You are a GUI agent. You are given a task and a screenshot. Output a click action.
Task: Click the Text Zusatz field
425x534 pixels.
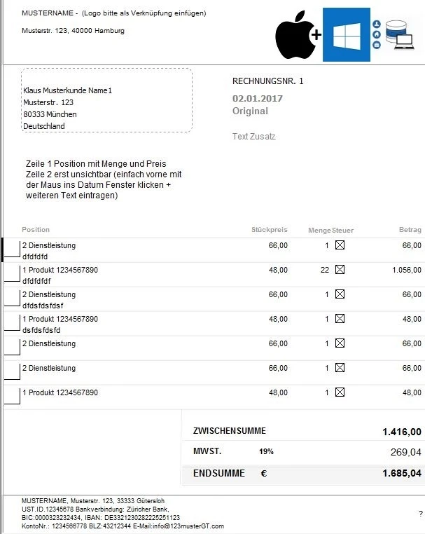pos(254,136)
